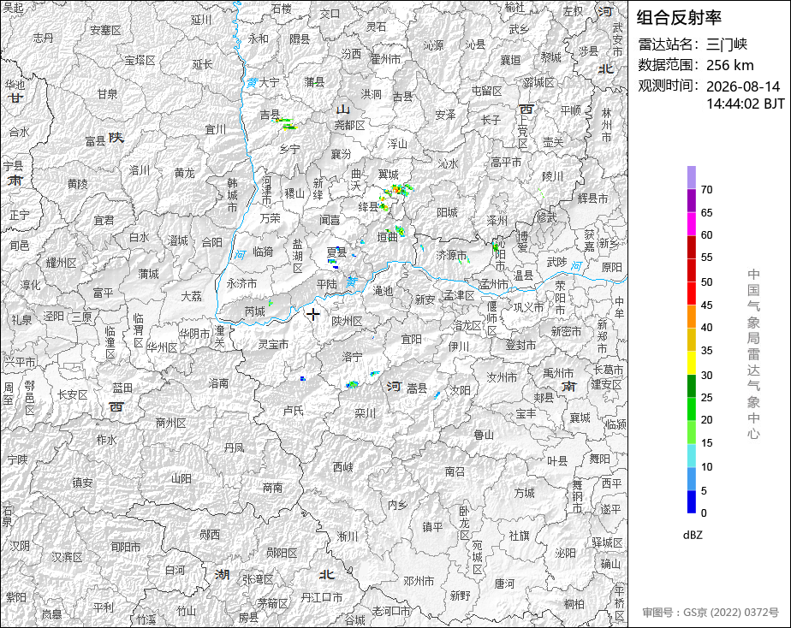The image size is (791, 628).
Task: Click the 丹江口市 map label
Action: [x=322, y=597]
